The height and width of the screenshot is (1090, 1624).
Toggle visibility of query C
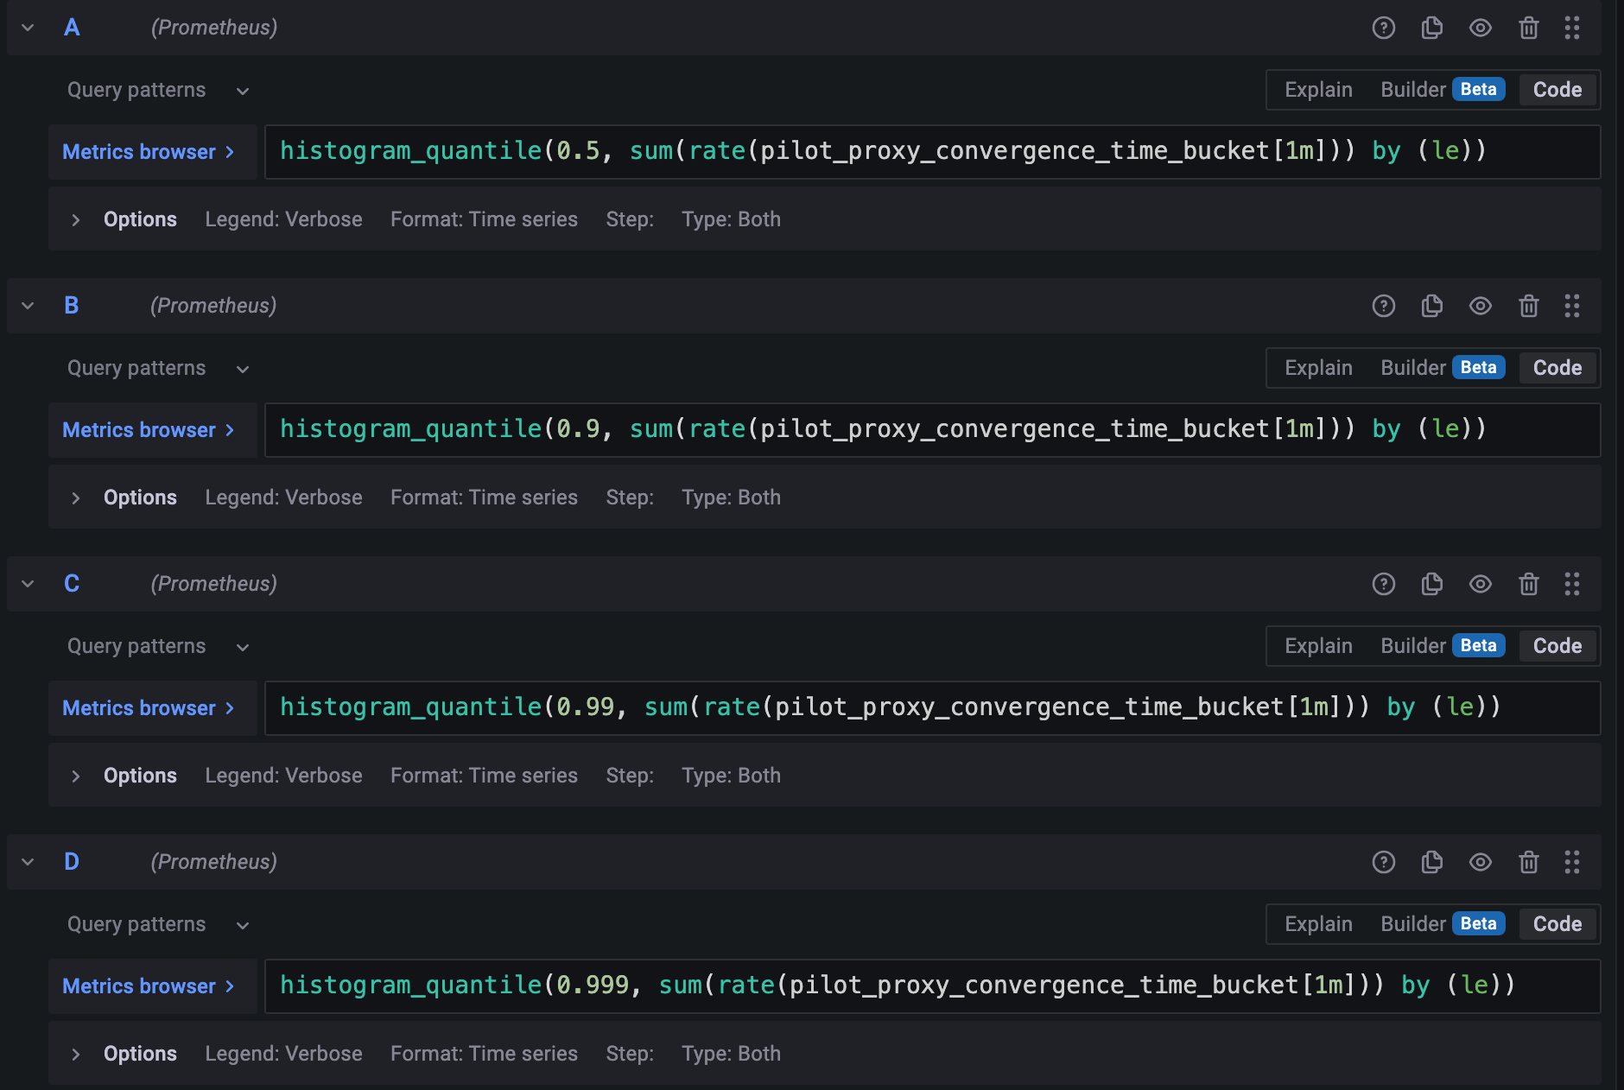(x=1481, y=584)
